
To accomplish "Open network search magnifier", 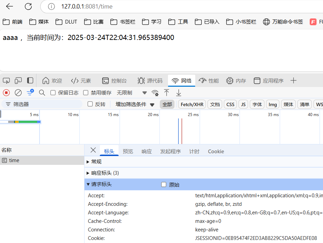I will click(x=42, y=93).
